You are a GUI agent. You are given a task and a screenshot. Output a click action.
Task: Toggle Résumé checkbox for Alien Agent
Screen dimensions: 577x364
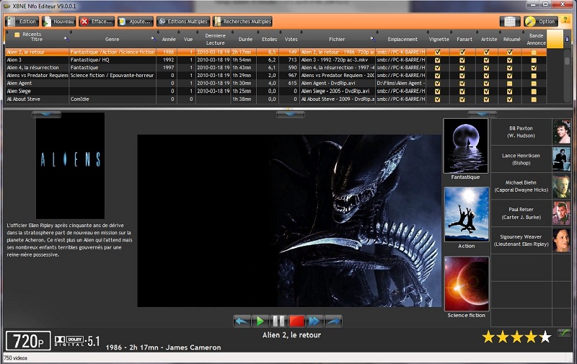[510, 84]
